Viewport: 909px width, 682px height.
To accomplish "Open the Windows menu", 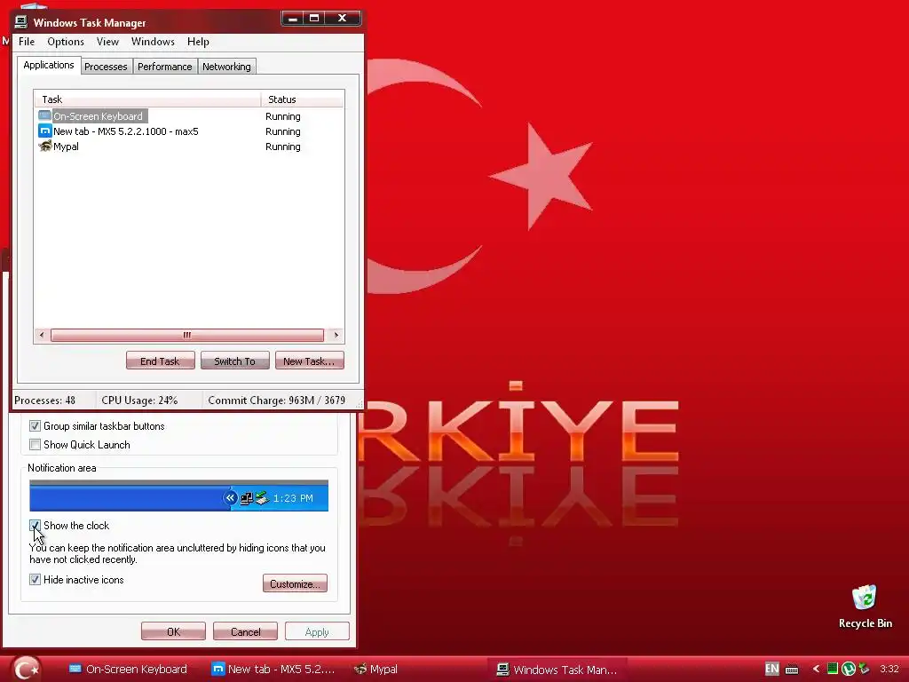I will click(153, 42).
